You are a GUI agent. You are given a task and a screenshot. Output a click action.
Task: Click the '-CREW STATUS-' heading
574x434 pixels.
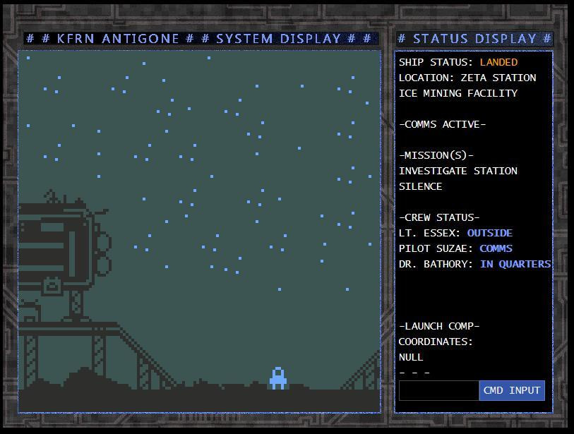(439, 217)
